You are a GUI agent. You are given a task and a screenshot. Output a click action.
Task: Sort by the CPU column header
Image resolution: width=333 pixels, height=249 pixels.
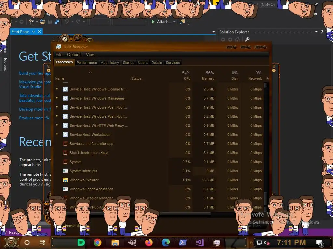click(x=181, y=76)
